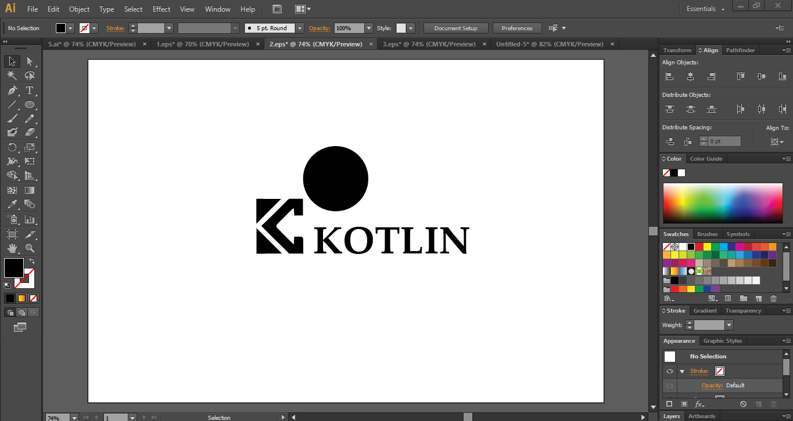Choose the Lasso tool
This screenshot has height=421, width=793.
coord(30,75)
